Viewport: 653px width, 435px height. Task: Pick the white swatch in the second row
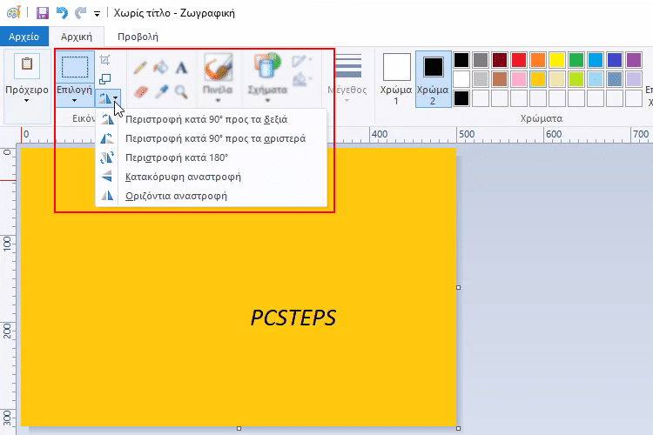461,79
